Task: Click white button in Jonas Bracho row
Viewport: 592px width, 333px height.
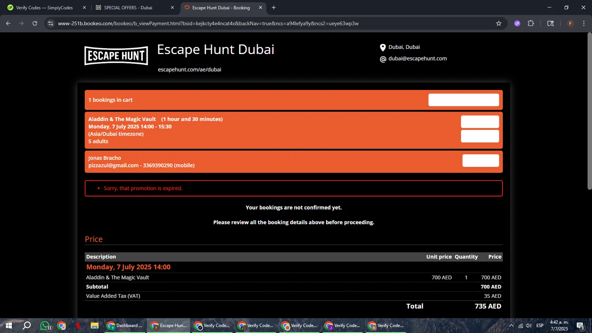Action: coord(481,161)
